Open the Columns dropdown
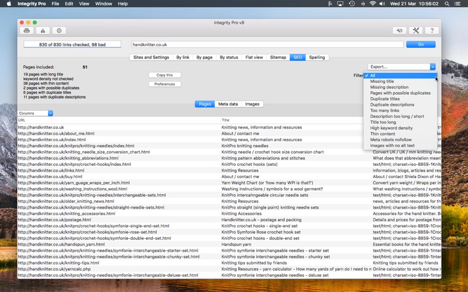The height and width of the screenshot is (292, 468). pyautogui.click(x=35, y=113)
